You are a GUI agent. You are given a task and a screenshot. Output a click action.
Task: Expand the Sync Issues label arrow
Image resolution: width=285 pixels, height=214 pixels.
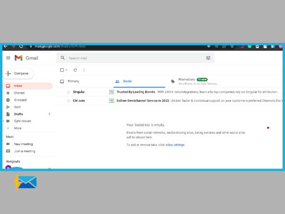point(4,121)
